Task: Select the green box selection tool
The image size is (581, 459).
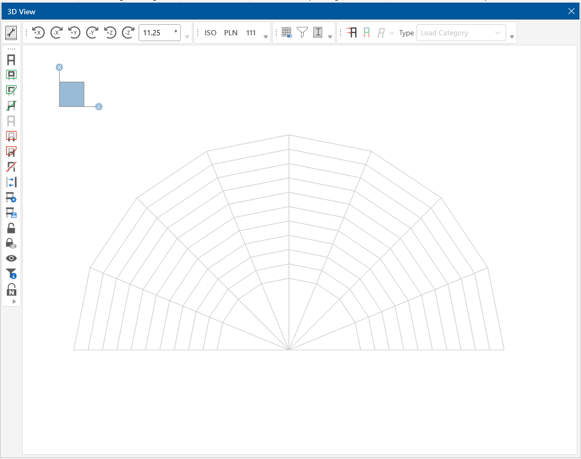Action: tap(11, 75)
